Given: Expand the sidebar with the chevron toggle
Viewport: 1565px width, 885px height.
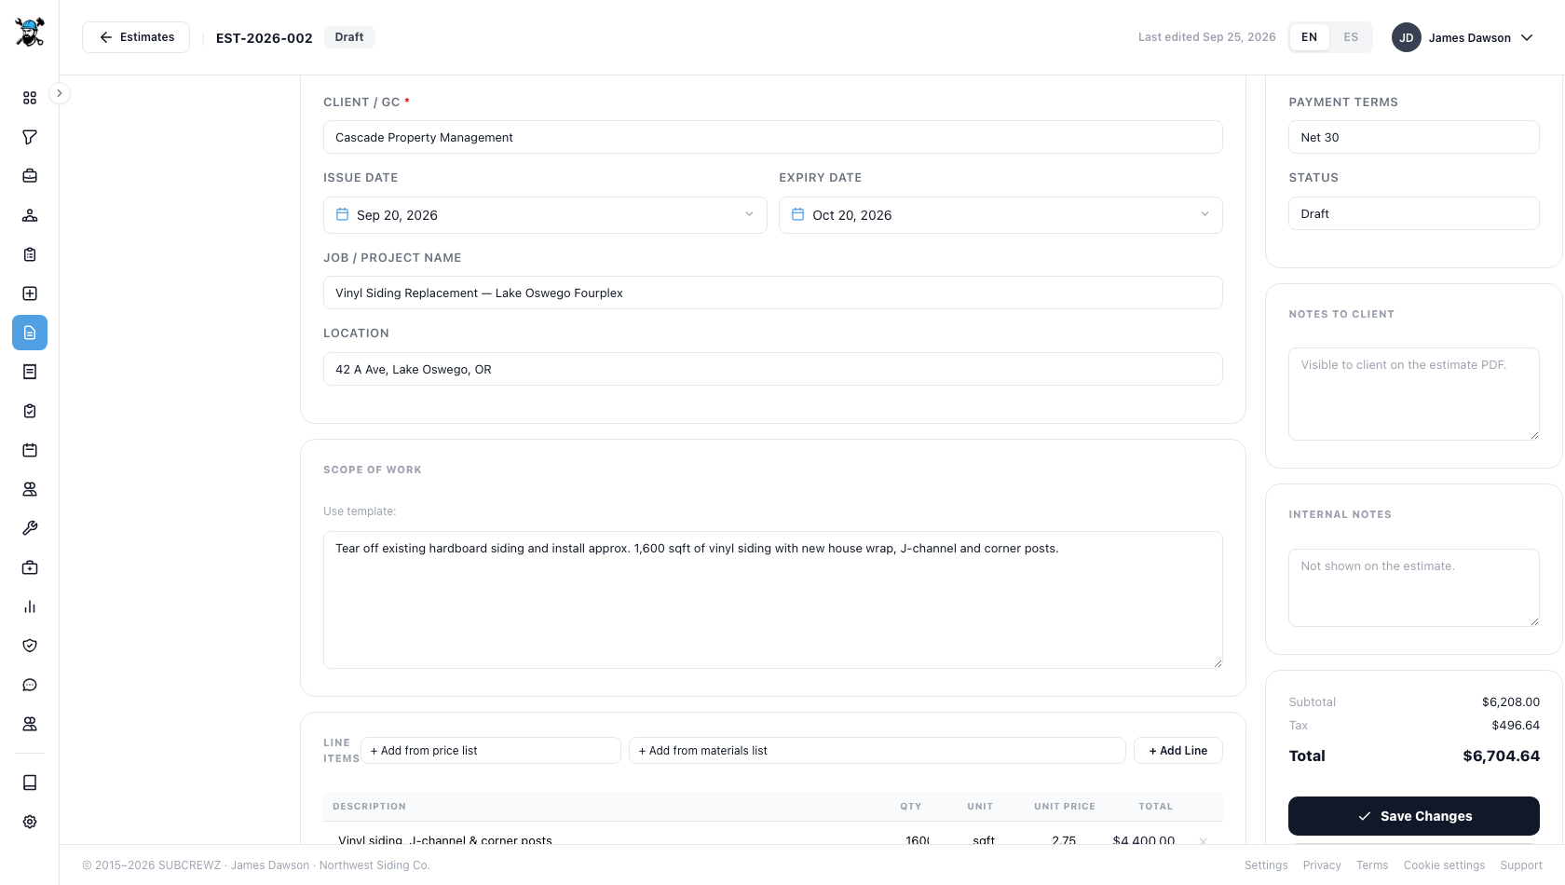Looking at the screenshot, I should (59, 93).
